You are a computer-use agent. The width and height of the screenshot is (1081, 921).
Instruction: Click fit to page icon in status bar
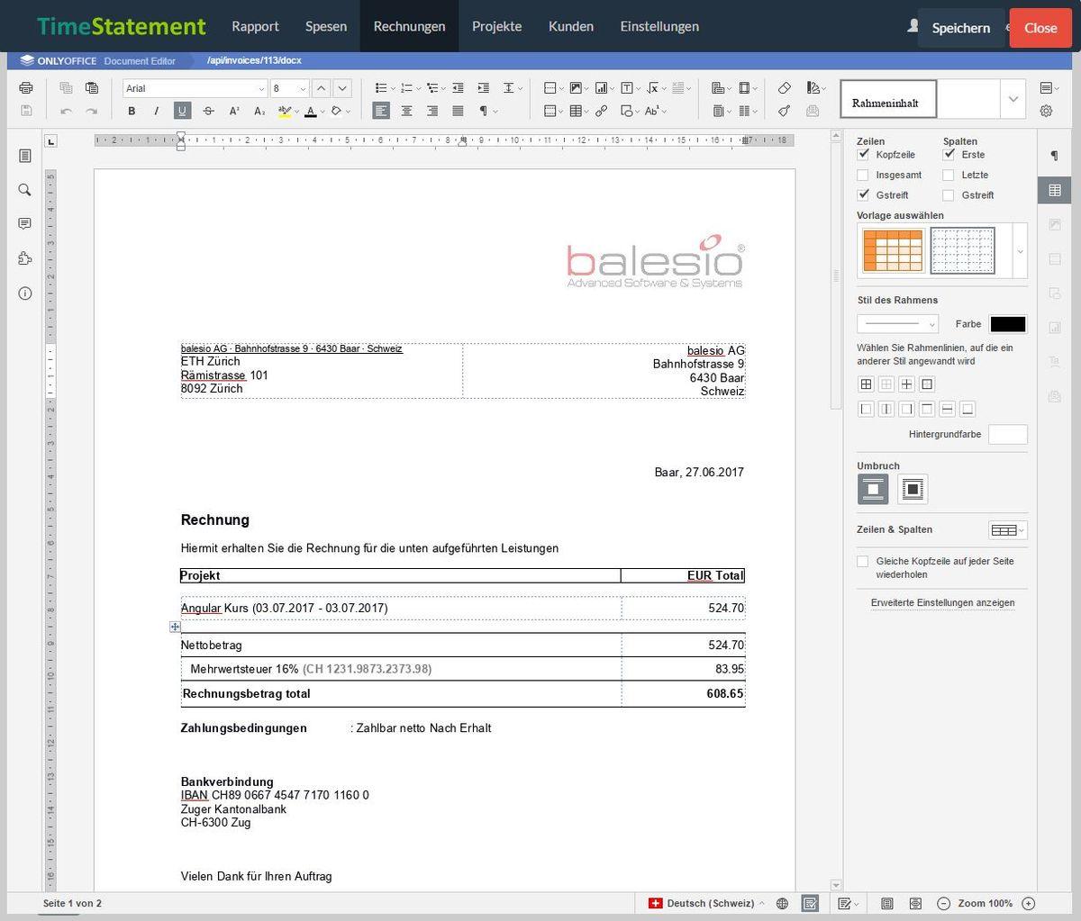point(886,903)
